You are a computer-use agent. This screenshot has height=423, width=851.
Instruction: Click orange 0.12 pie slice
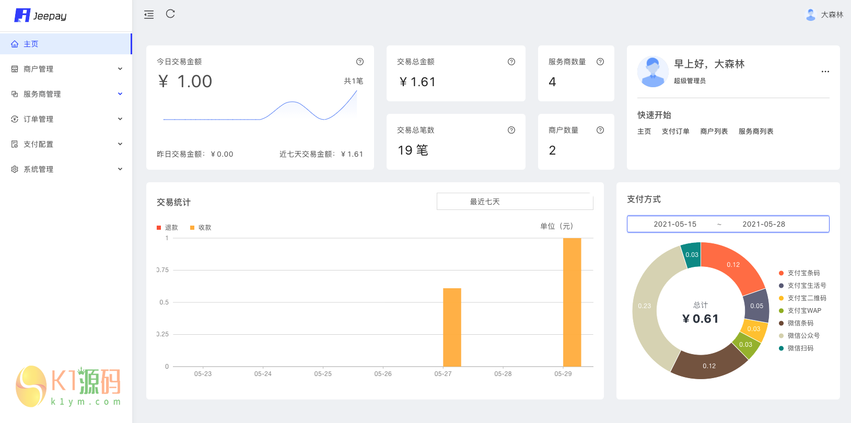coord(733,265)
